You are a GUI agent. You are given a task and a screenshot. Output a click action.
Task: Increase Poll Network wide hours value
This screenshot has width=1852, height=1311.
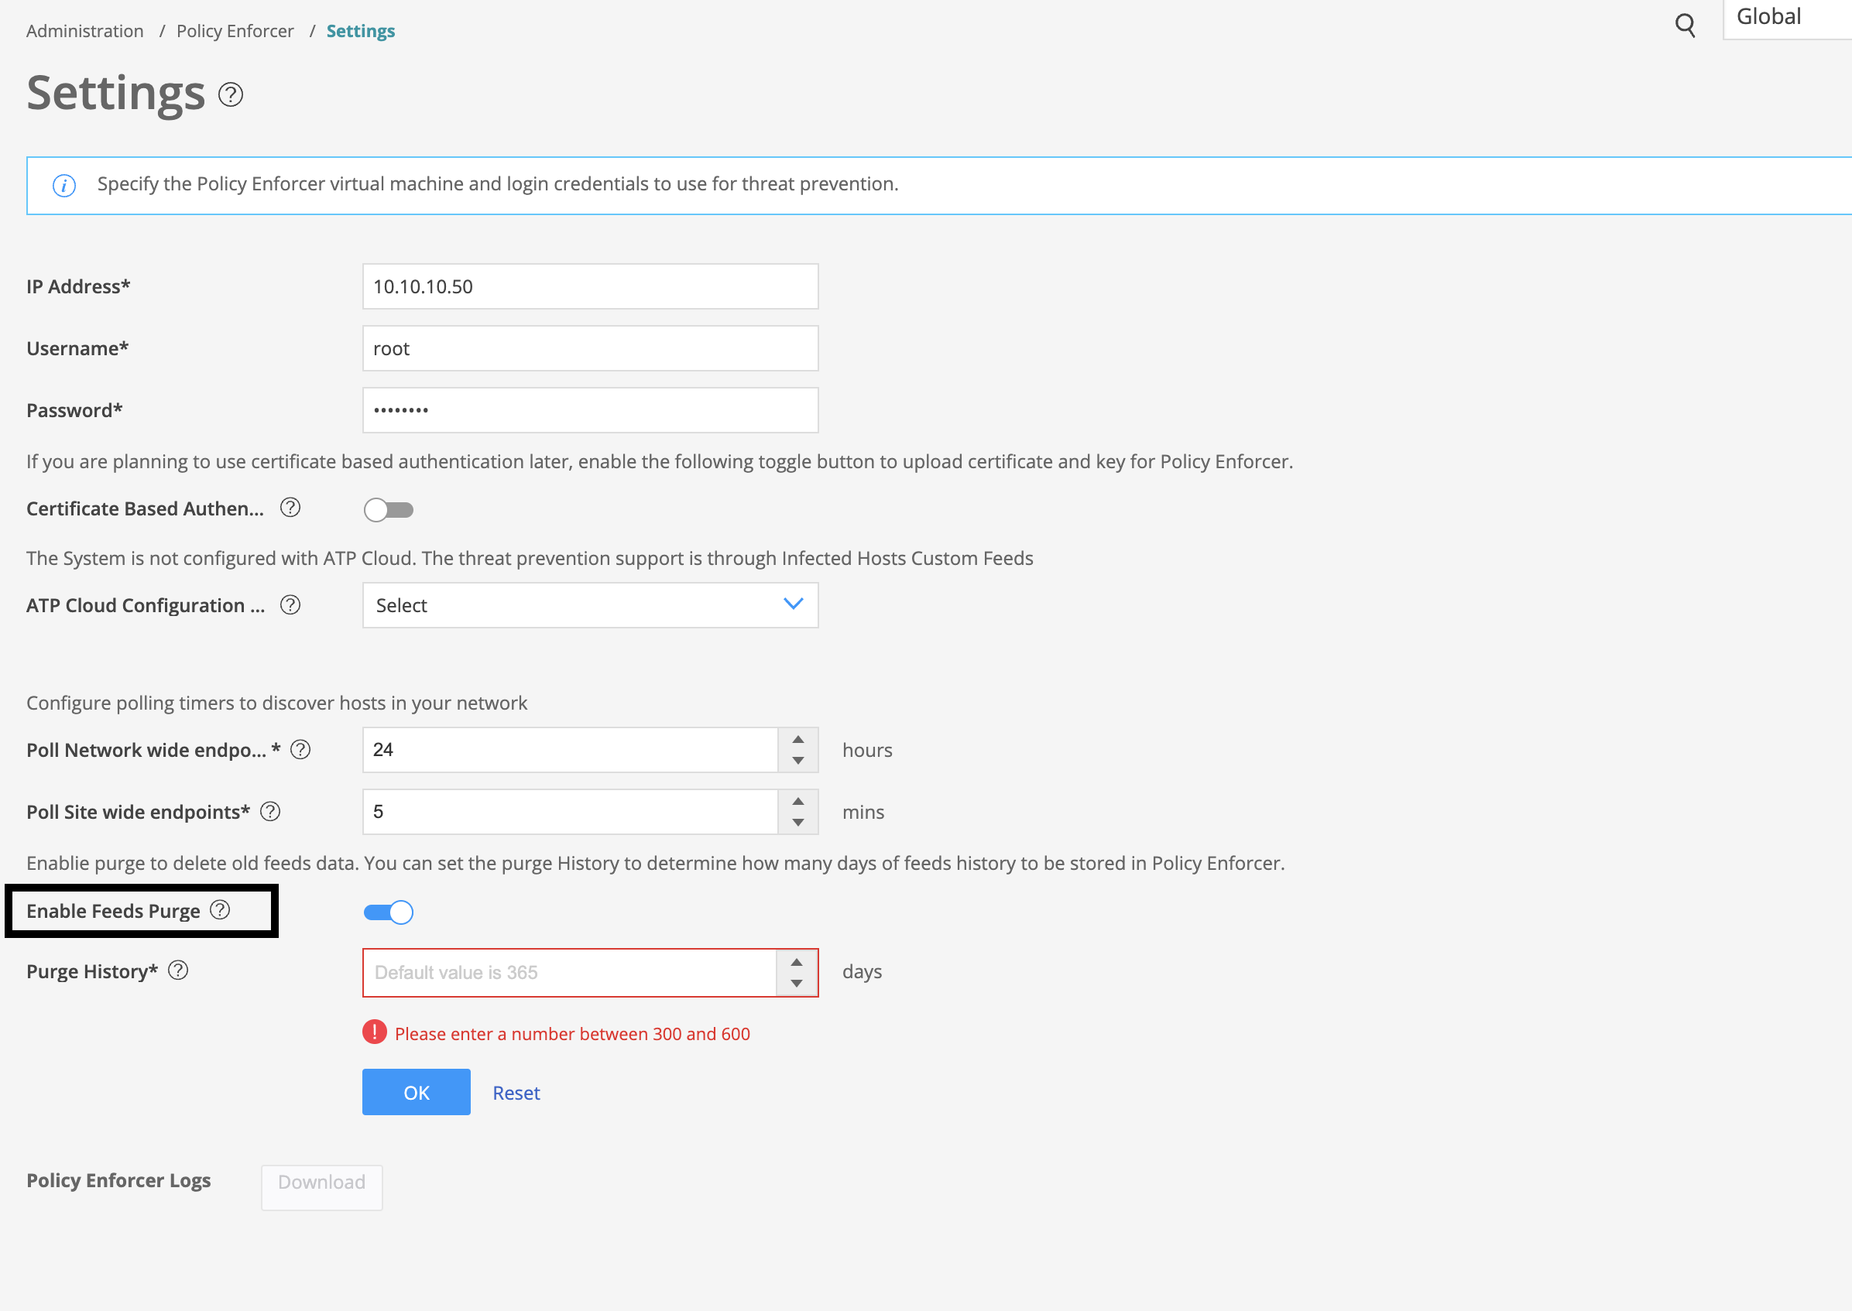coord(798,739)
